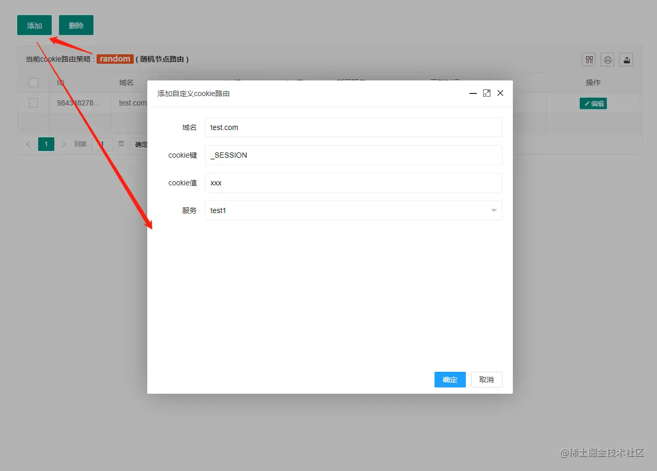Click the export table icon
657x471 pixels.
[626, 60]
